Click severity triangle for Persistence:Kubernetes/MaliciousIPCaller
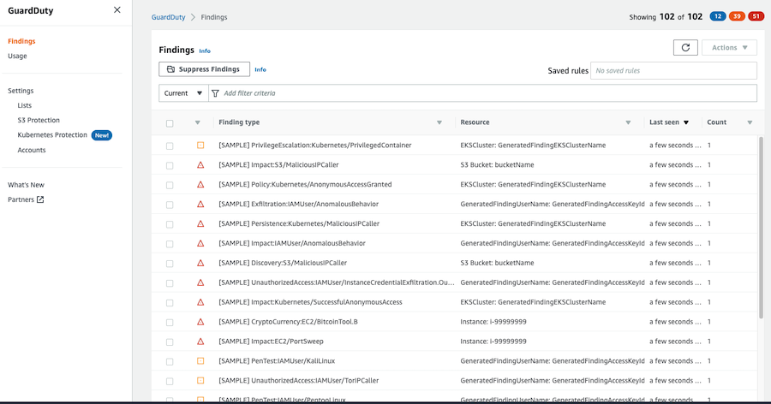Image resolution: width=771 pixels, height=404 pixels. click(200, 223)
